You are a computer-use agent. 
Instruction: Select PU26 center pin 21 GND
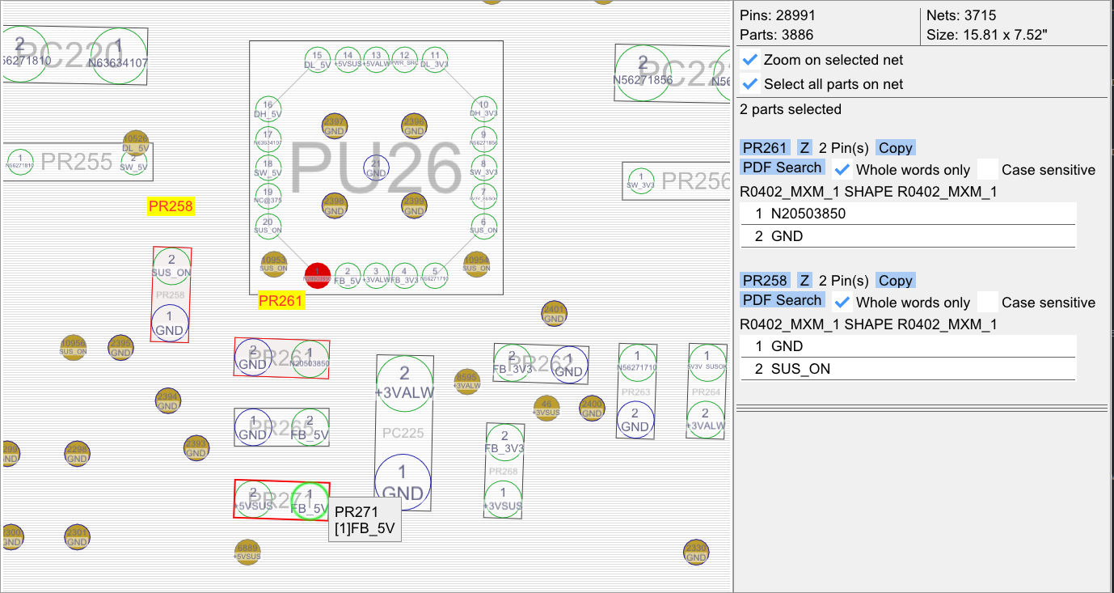tap(376, 167)
